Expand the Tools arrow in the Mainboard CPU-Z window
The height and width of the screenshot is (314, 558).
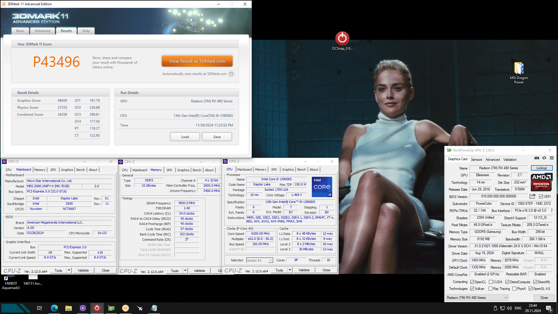[69, 270]
